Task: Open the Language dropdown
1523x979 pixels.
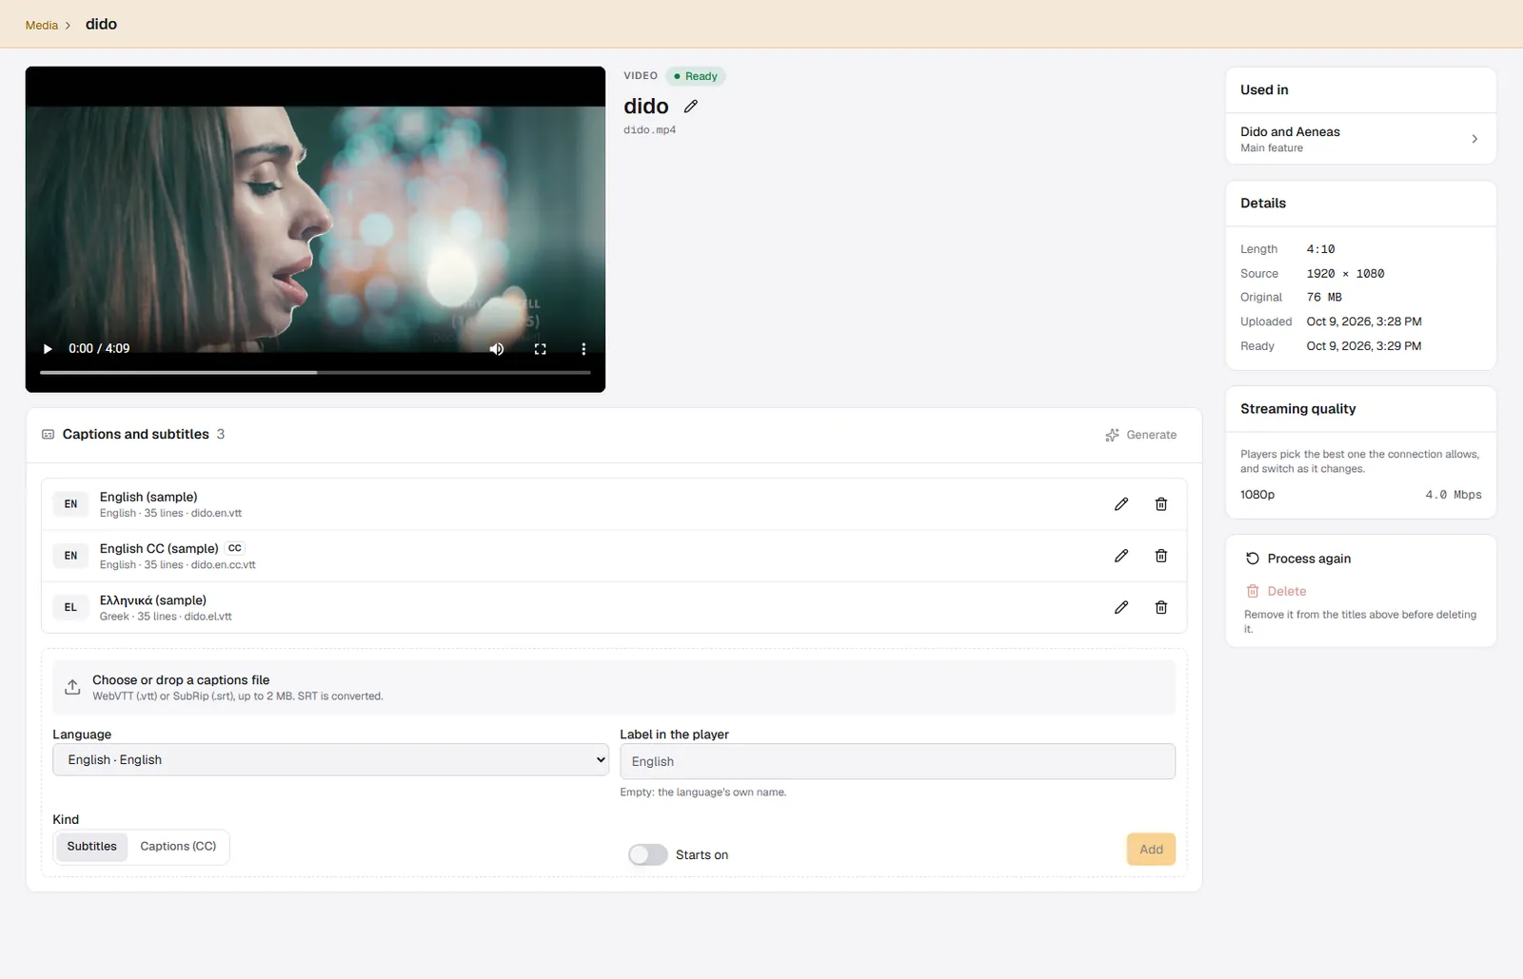Action: (331, 759)
